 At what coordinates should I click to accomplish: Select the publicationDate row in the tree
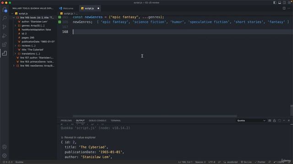33,41
